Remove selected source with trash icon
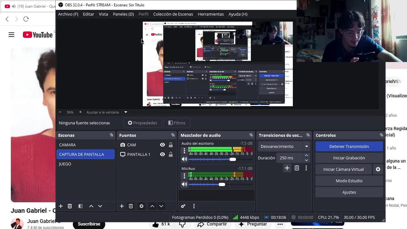The image size is (407, 229). point(131,206)
